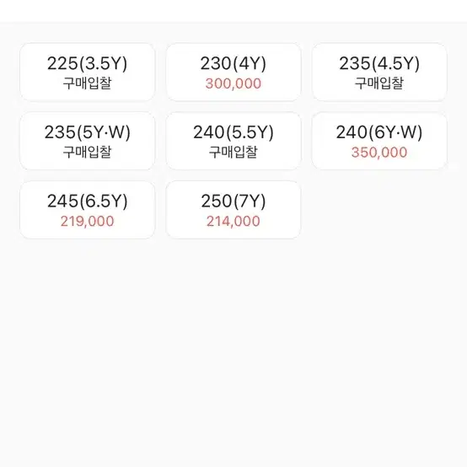Pick size 235(4.5Y)
467x467 pixels.
pyautogui.click(x=379, y=72)
